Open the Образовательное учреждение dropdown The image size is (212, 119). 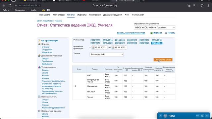(155, 27)
